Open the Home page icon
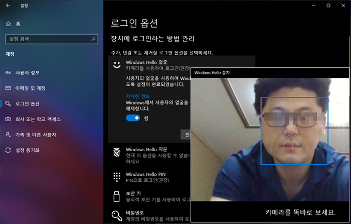The height and width of the screenshot is (224, 351). tap(9, 24)
